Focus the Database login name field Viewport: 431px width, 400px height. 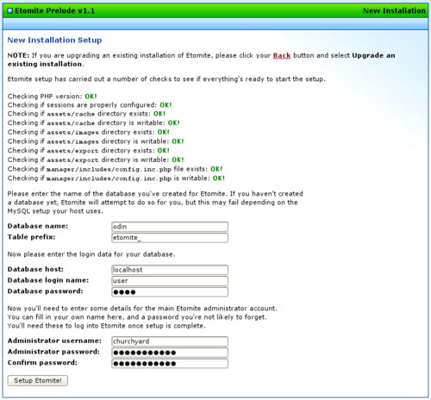(x=170, y=281)
